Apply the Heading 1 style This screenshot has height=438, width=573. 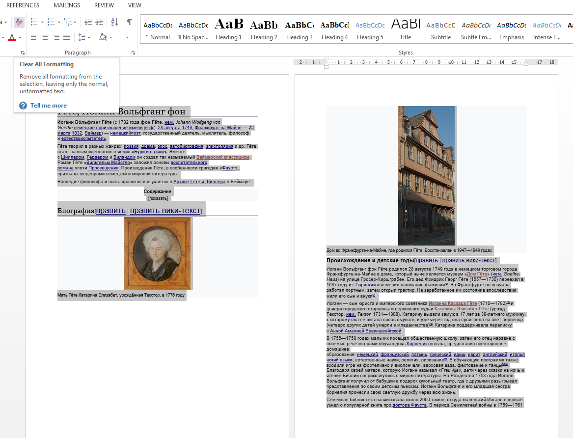(x=228, y=29)
